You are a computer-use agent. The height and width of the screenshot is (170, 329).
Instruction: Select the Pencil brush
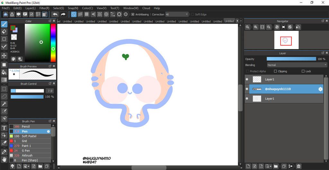[30, 127]
